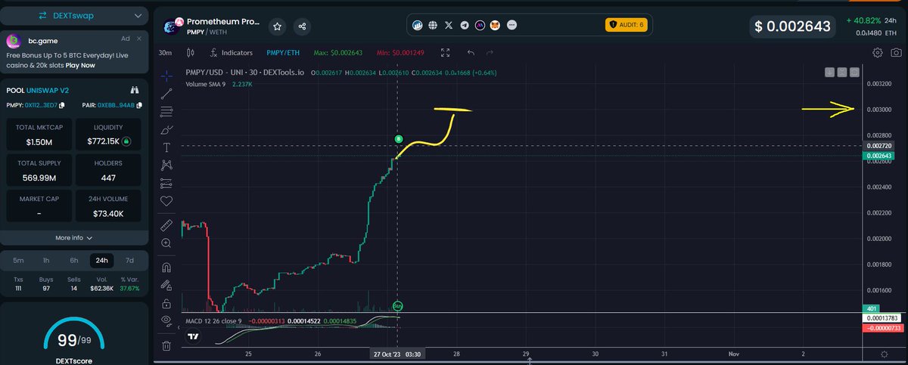The width and height of the screenshot is (908, 365).
Task: Select the 5m stats tab
Action: (19, 260)
